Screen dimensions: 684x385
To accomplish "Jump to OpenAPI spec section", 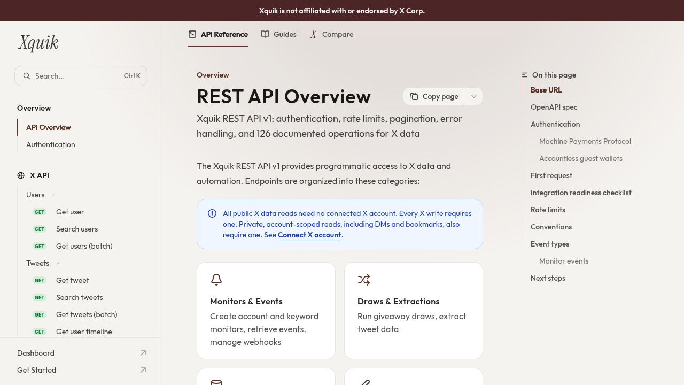I will [554, 107].
